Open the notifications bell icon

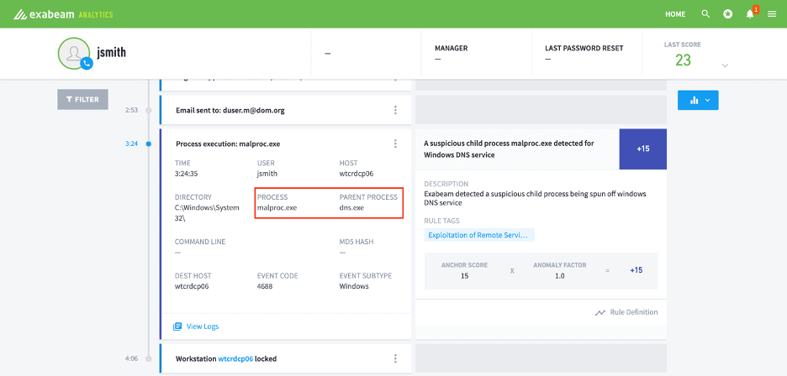click(750, 14)
